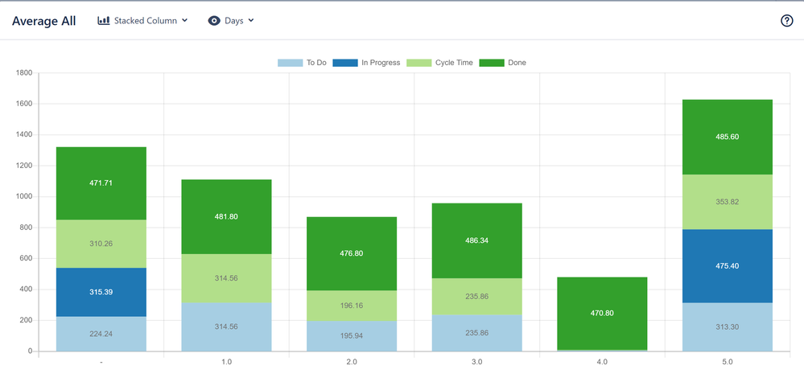Select the Cycle Time segment labeled 310.26

pyautogui.click(x=101, y=244)
